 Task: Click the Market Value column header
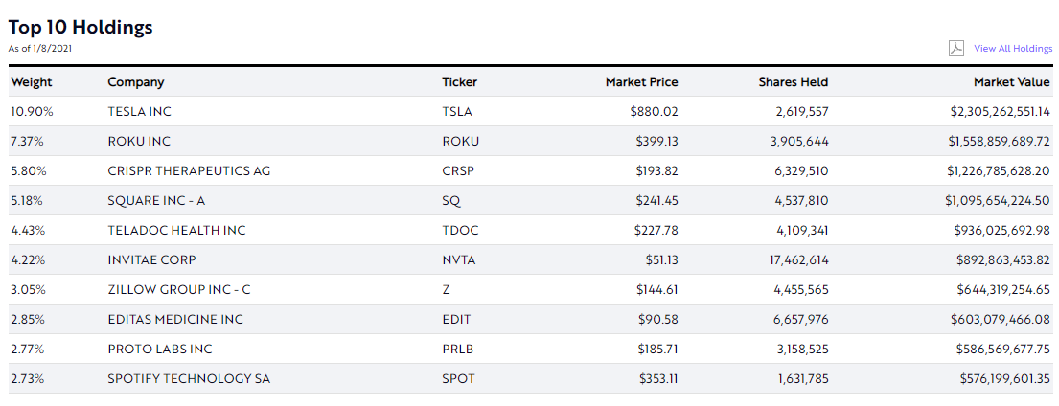[x=1012, y=82]
